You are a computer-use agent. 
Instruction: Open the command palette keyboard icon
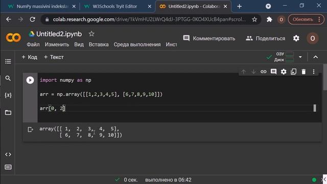pos(8,167)
